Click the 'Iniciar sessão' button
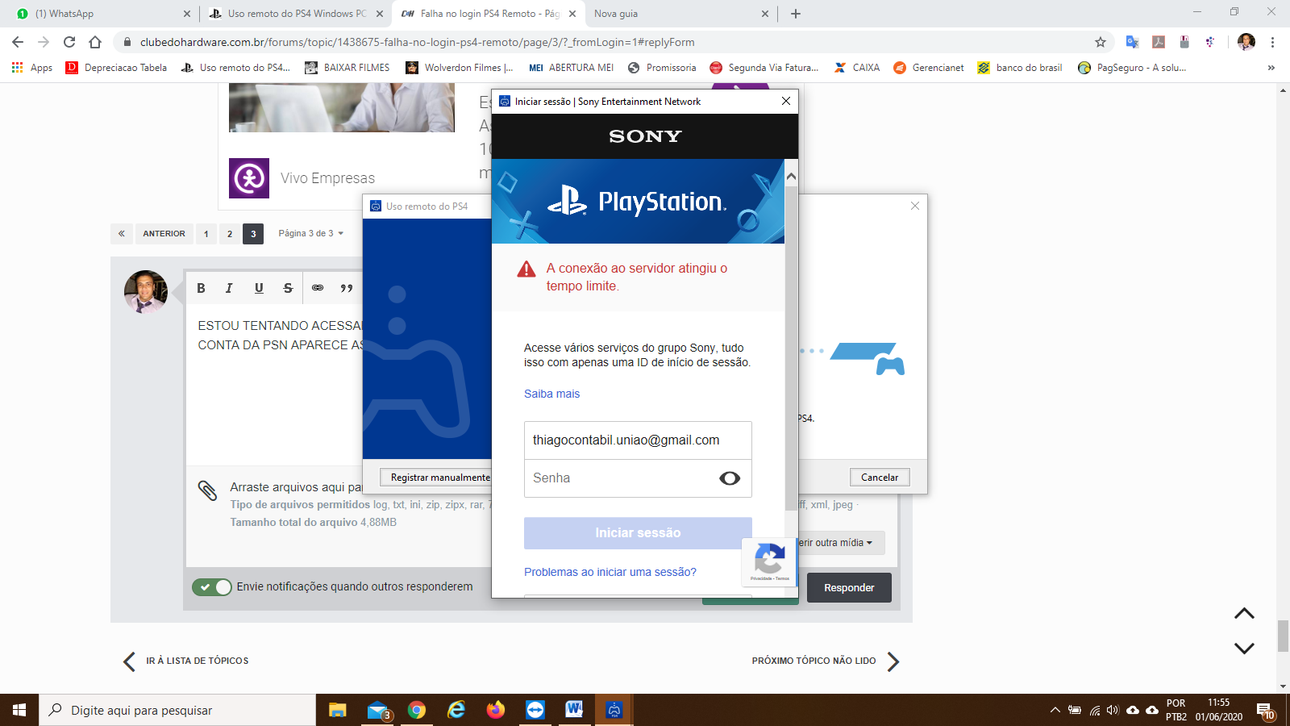1290x726 pixels. click(x=638, y=533)
